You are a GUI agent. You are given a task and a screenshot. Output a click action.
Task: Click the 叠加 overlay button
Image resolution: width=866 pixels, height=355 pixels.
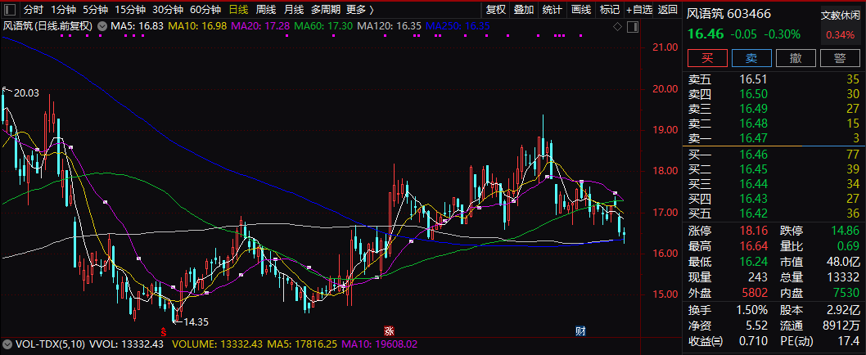pyautogui.click(x=524, y=9)
